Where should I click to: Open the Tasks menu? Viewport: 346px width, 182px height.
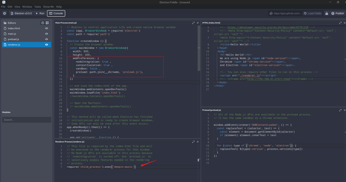[x=37, y=7]
